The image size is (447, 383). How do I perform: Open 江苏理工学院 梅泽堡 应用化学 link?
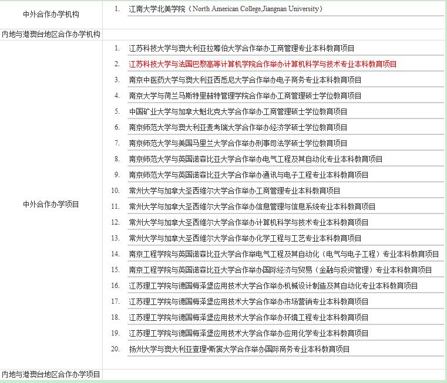(x=248, y=333)
